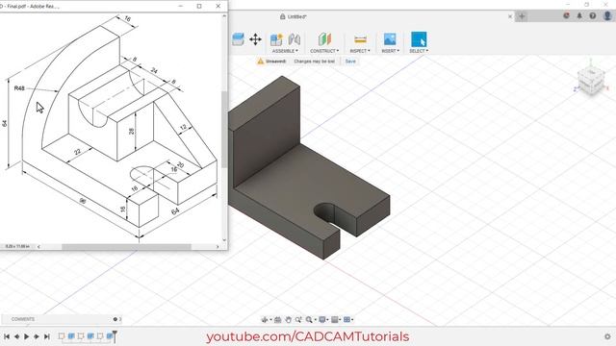Click PDF scroll-down arrow
The image size is (616, 346).
[224, 240]
